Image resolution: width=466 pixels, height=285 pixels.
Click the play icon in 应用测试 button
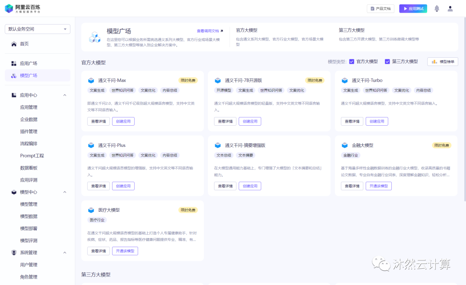[405, 9]
